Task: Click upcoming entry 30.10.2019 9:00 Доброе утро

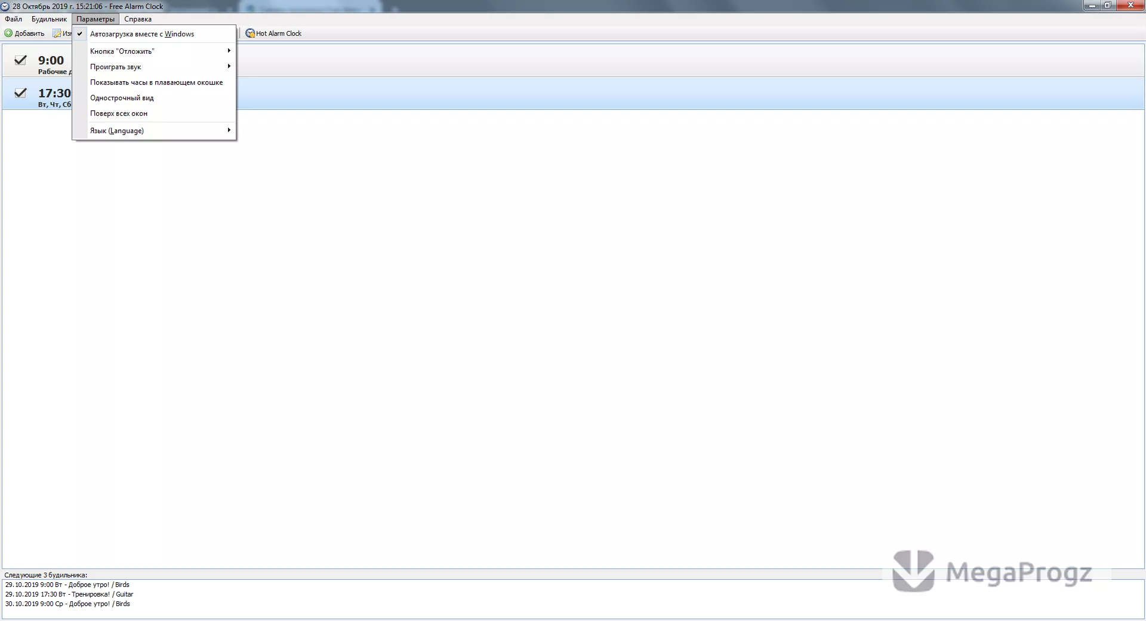Action: [67, 604]
